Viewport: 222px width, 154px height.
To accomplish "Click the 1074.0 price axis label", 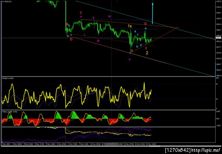I will (x=218, y=53).
